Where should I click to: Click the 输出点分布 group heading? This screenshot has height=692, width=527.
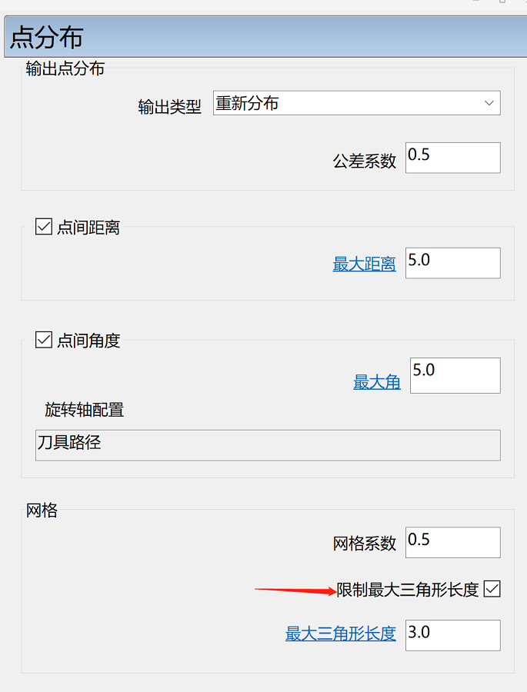click(x=65, y=68)
